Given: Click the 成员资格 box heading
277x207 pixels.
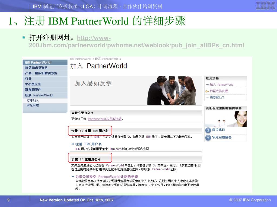Looking at the screenshot, I should coord(212,78).
